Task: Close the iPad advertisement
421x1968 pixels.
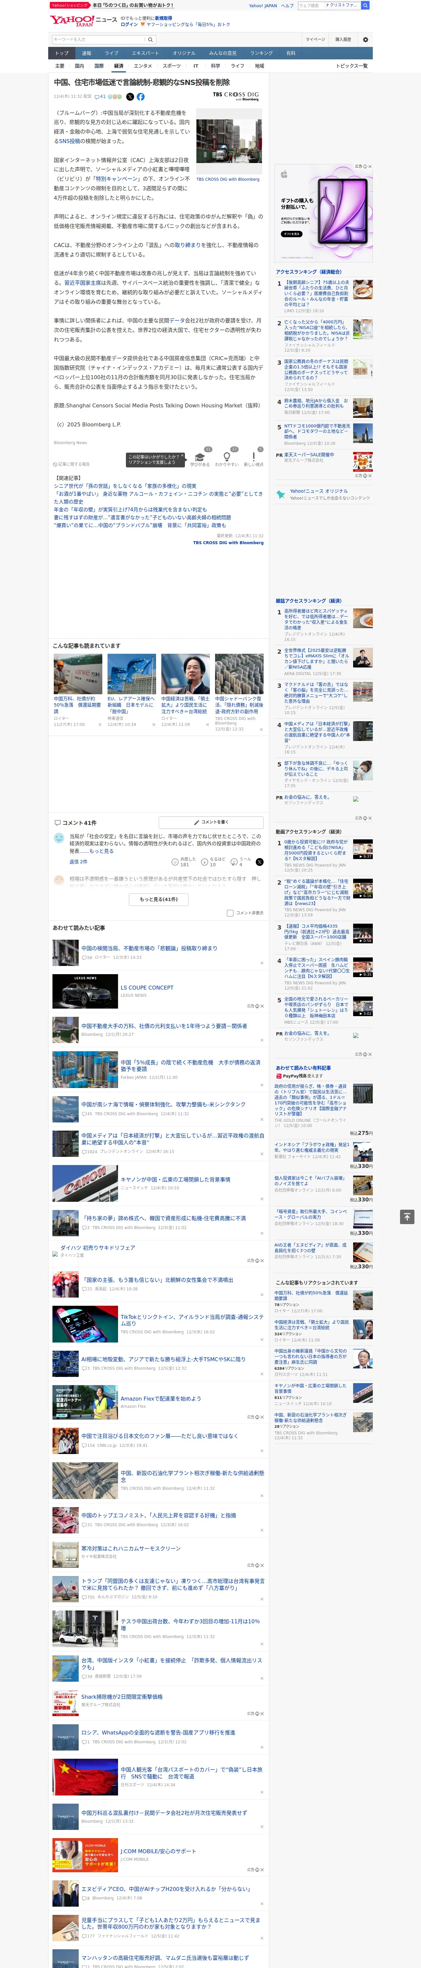Action: click(x=369, y=167)
